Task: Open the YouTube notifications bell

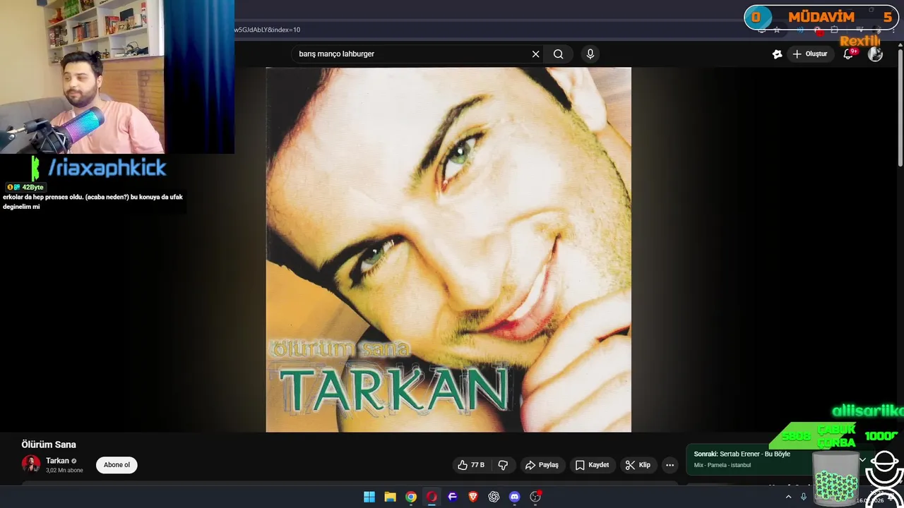Action: [849, 54]
